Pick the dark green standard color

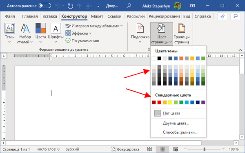[181, 102]
